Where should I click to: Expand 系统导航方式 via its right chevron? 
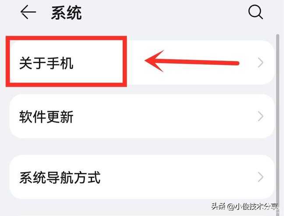(x=260, y=177)
